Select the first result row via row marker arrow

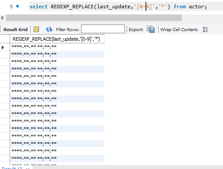tap(3, 47)
